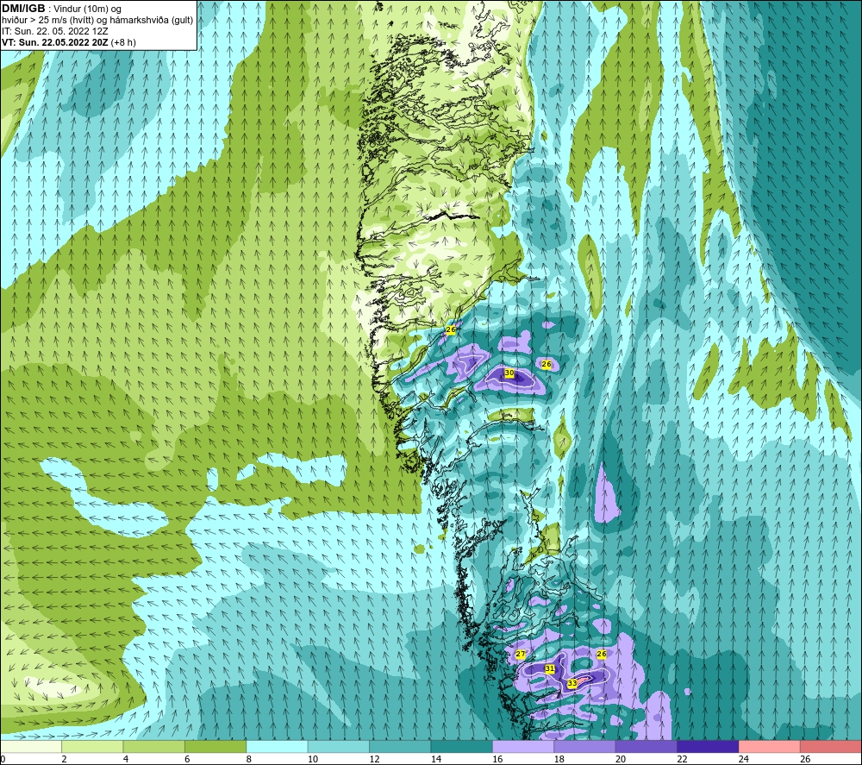Select the legend swatch between 8 and 10
This screenshot has height=765, width=862.
pyautogui.click(x=277, y=747)
